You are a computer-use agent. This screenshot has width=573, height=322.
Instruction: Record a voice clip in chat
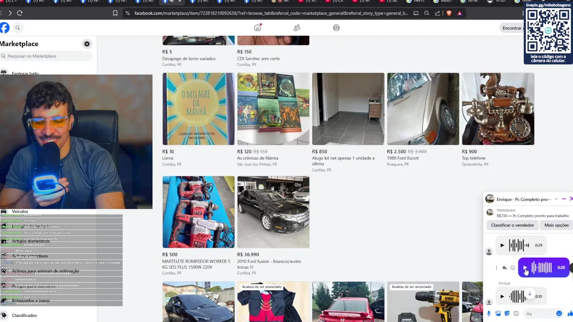(x=489, y=314)
